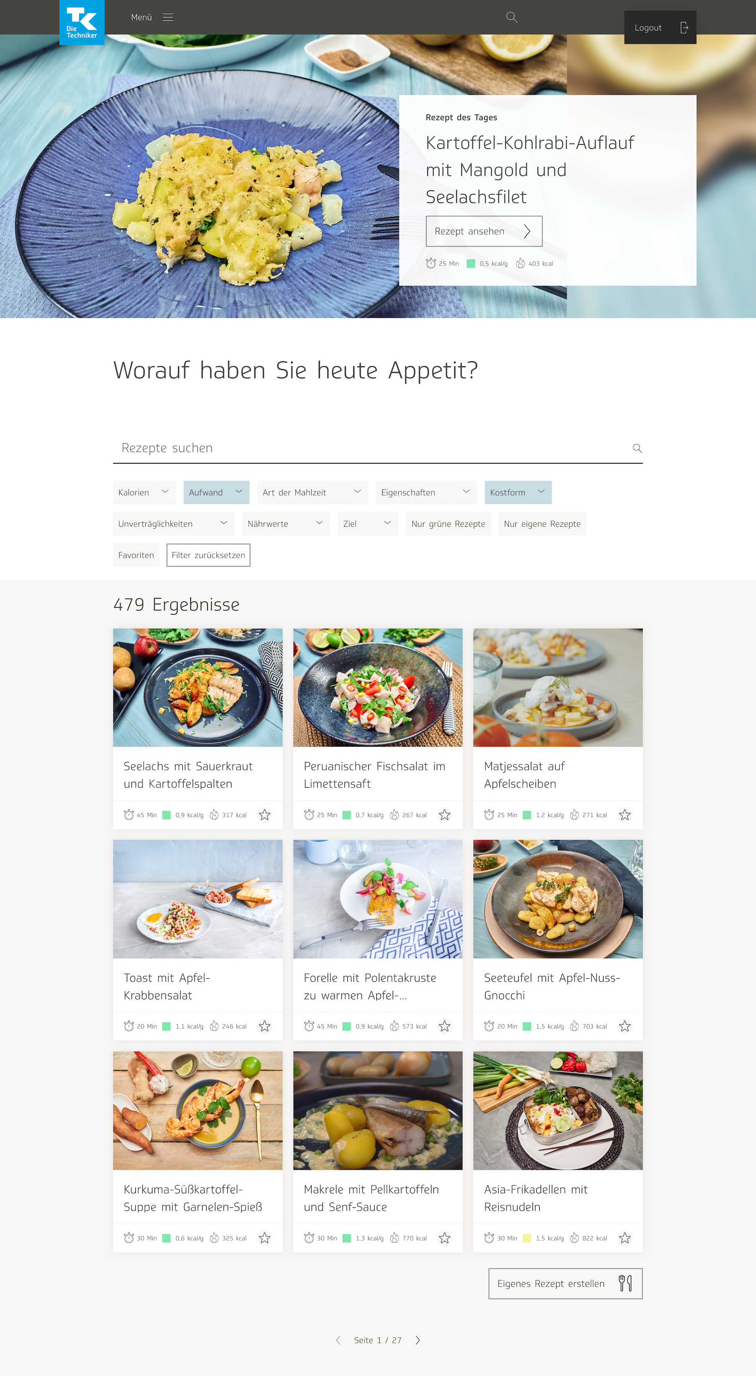Viewport: 756px width, 1377px height.
Task: Enable the Favoriten filter
Action: pos(136,555)
